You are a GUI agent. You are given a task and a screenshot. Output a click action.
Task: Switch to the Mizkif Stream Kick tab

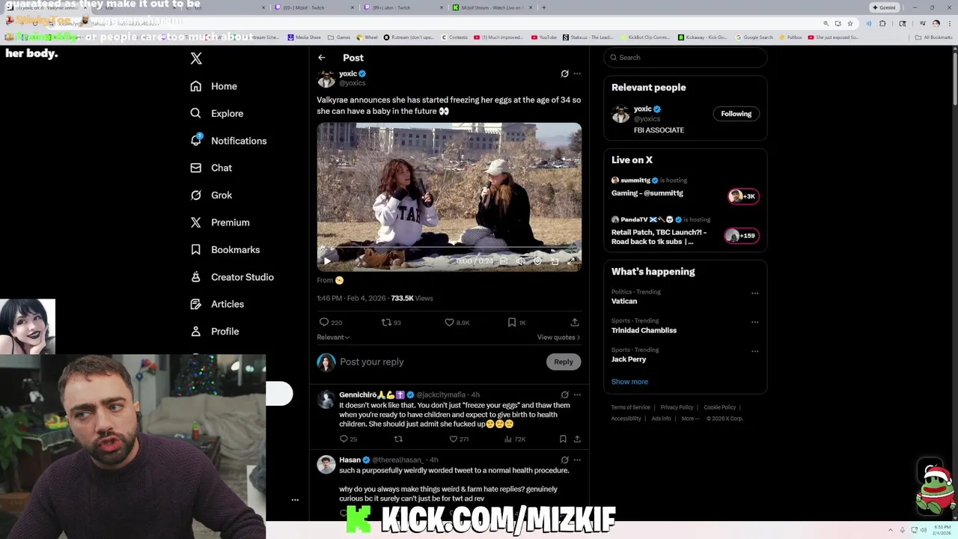coord(492,7)
